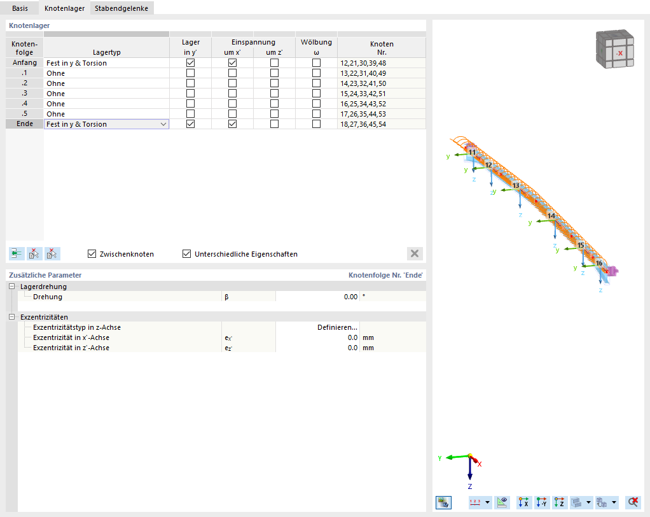Uncheck Lager in y' for row Anfang
Viewport: 650px width, 517px height.
191,62
